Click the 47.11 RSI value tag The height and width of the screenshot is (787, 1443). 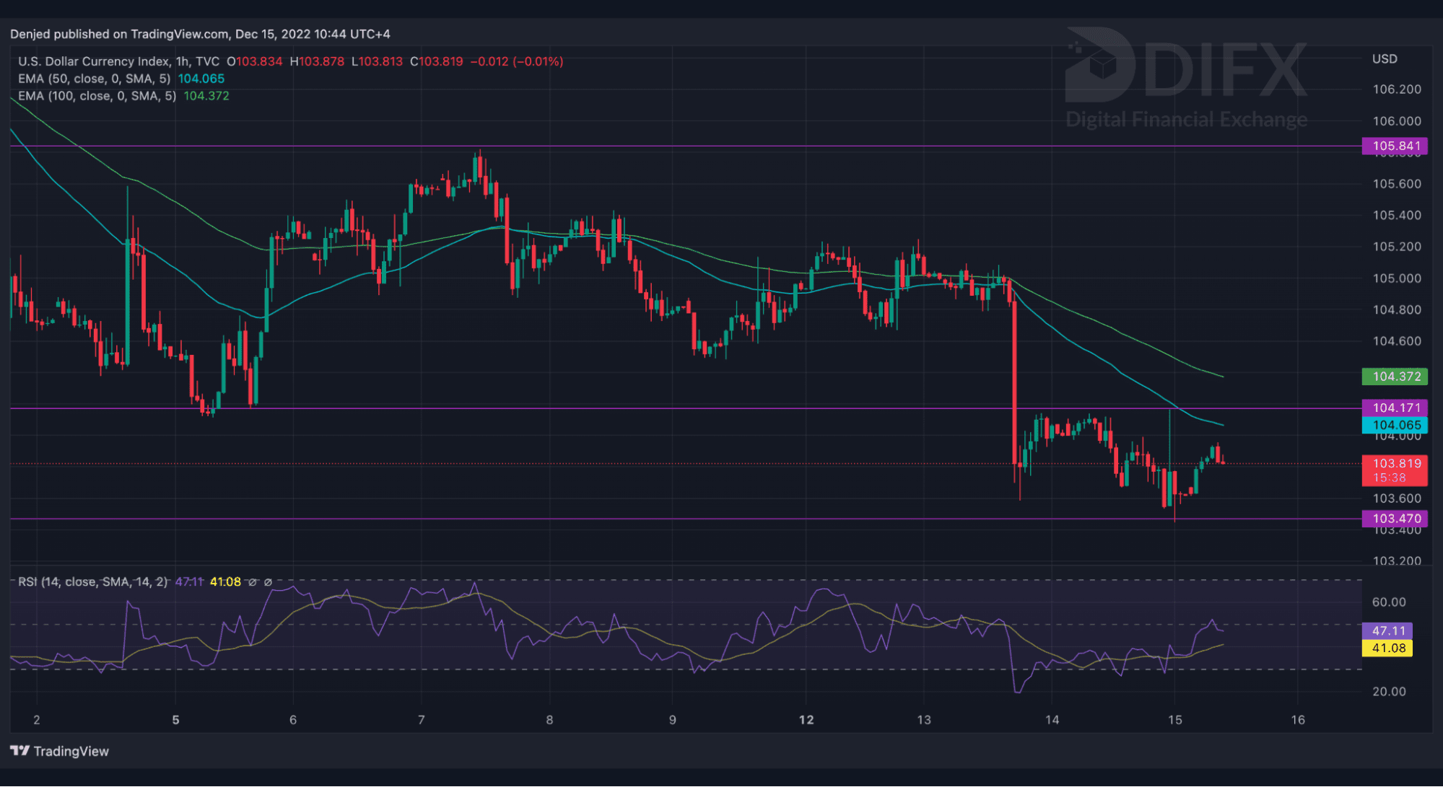pyautogui.click(x=1387, y=631)
